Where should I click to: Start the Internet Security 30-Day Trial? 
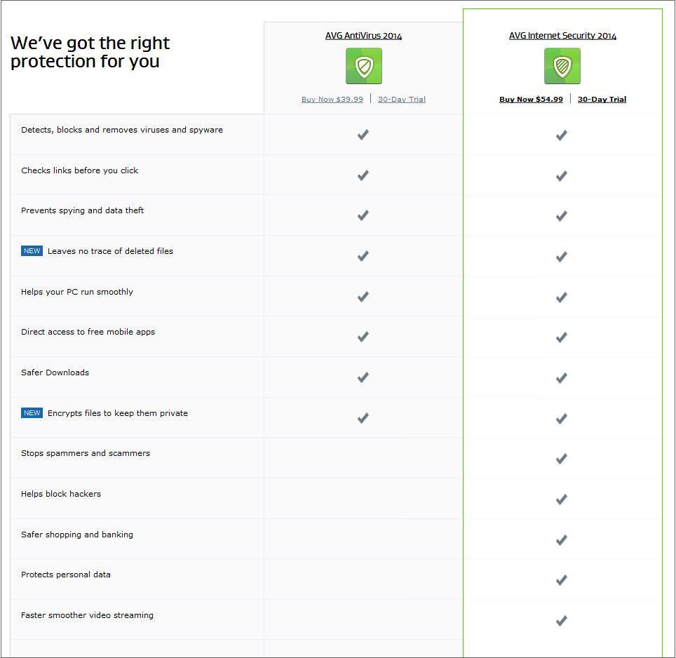click(x=602, y=99)
